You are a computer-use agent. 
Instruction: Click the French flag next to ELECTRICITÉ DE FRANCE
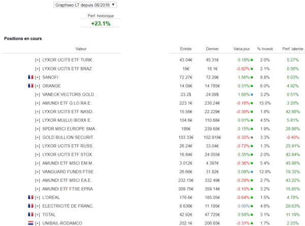(30, 206)
